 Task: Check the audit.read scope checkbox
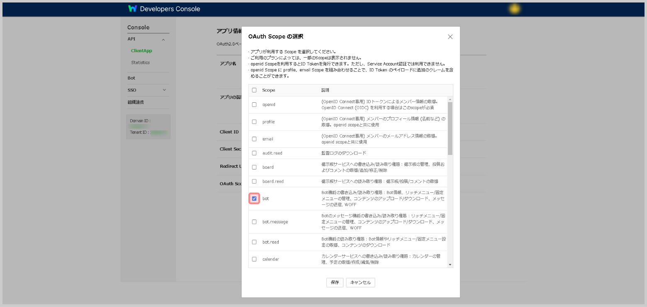254,153
